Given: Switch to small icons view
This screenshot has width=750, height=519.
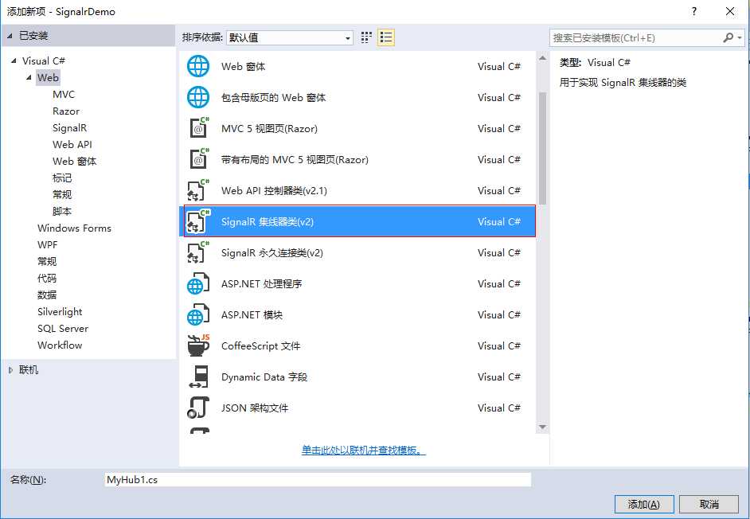Looking at the screenshot, I should 366,37.
